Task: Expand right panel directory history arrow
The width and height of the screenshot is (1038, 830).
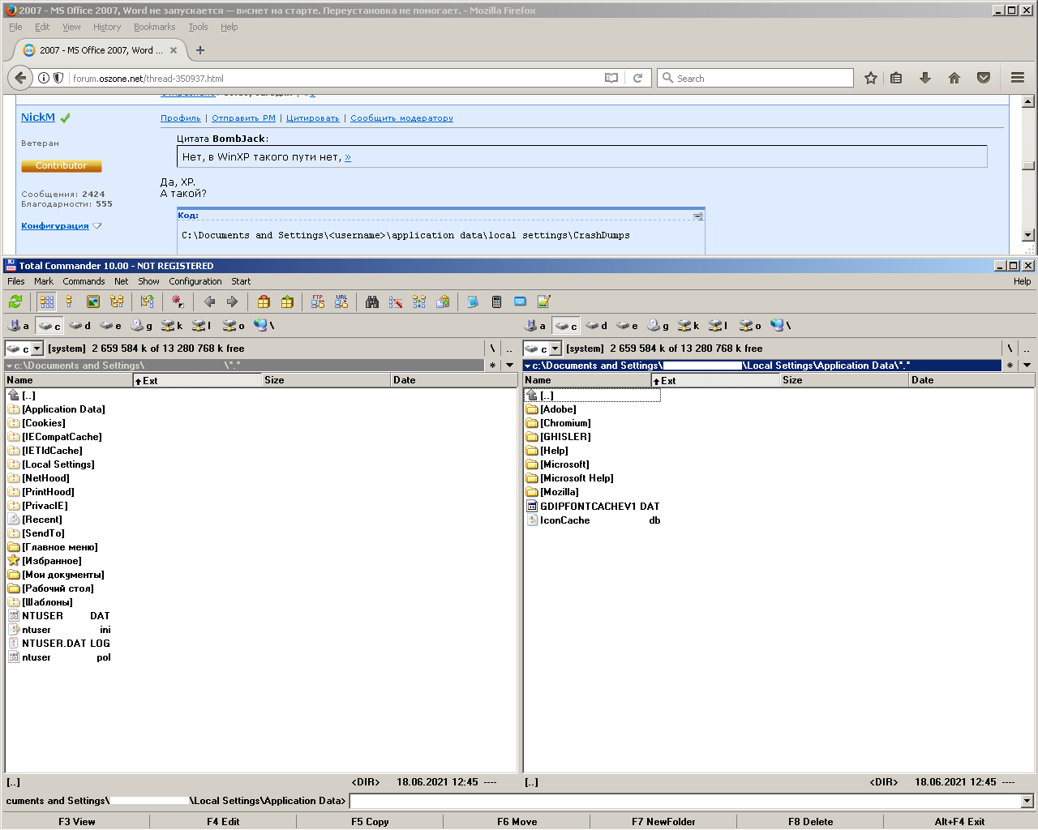Action: [1027, 366]
